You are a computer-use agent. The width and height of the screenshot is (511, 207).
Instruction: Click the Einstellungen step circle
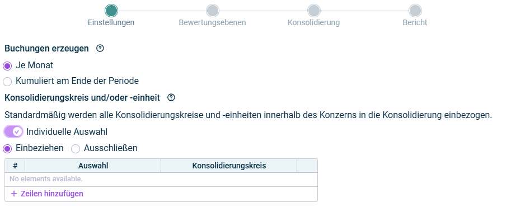pos(111,11)
